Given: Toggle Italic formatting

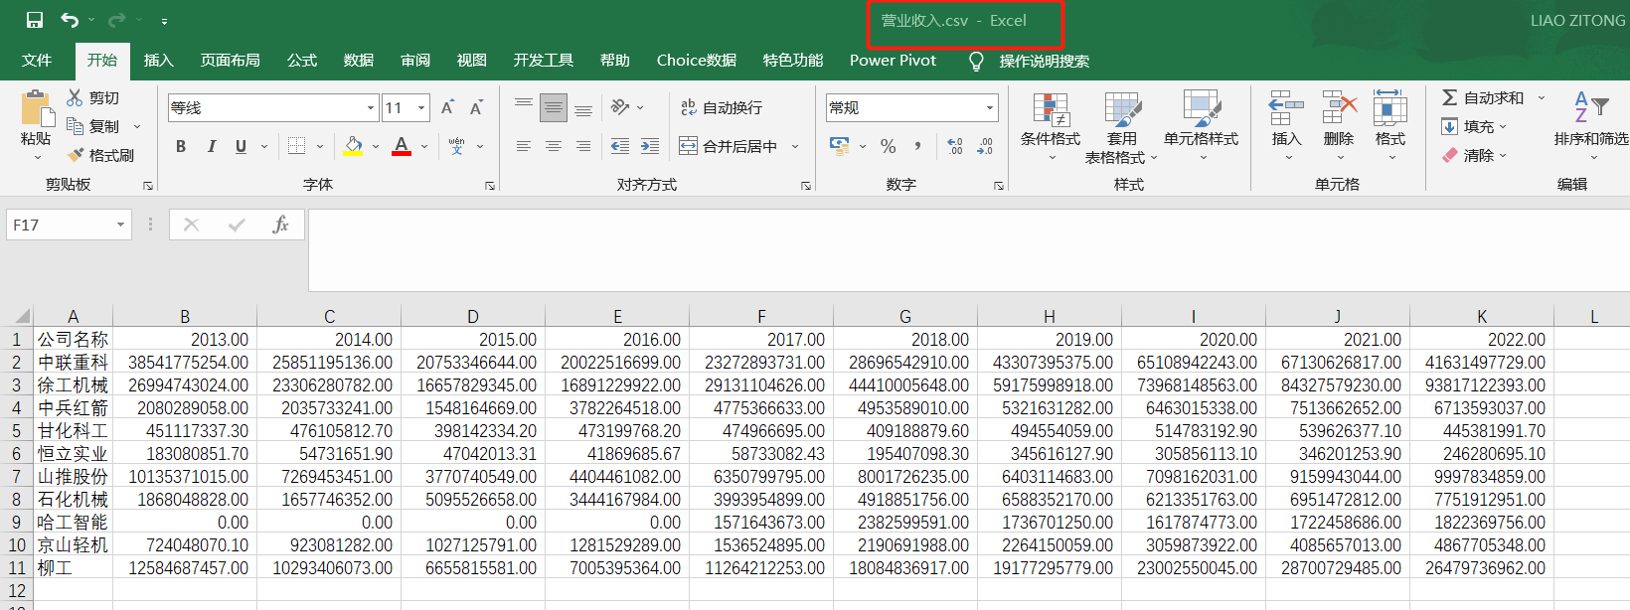Looking at the screenshot, I should [x=211, y=146].
